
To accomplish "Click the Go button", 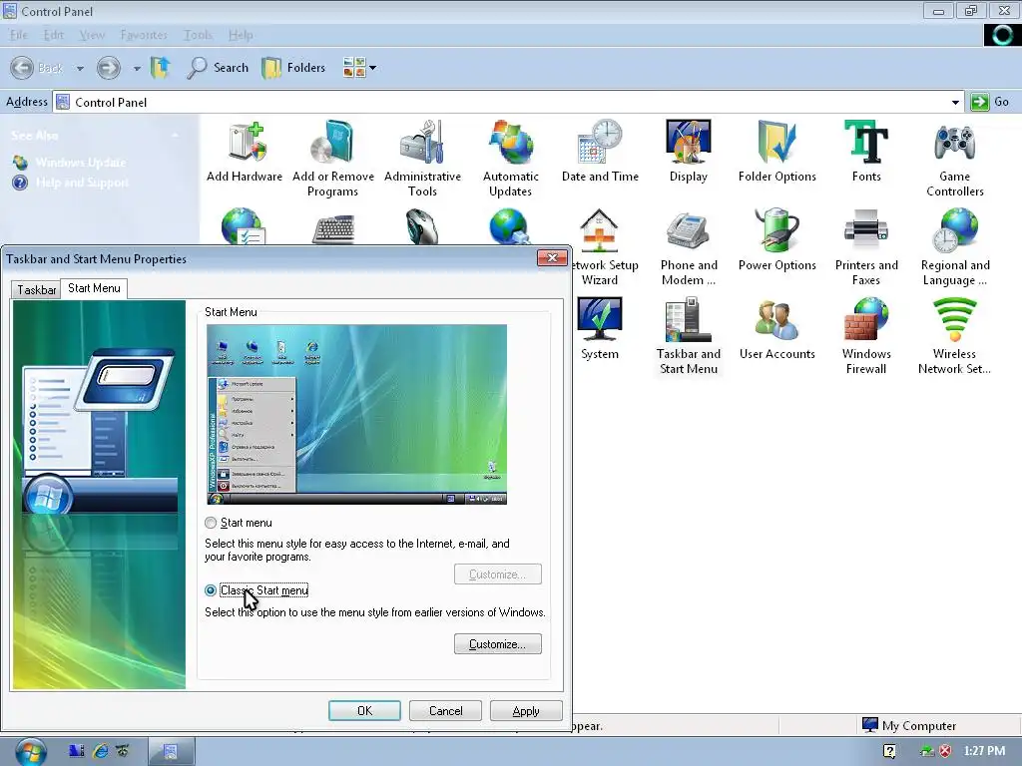I will 991,102.
